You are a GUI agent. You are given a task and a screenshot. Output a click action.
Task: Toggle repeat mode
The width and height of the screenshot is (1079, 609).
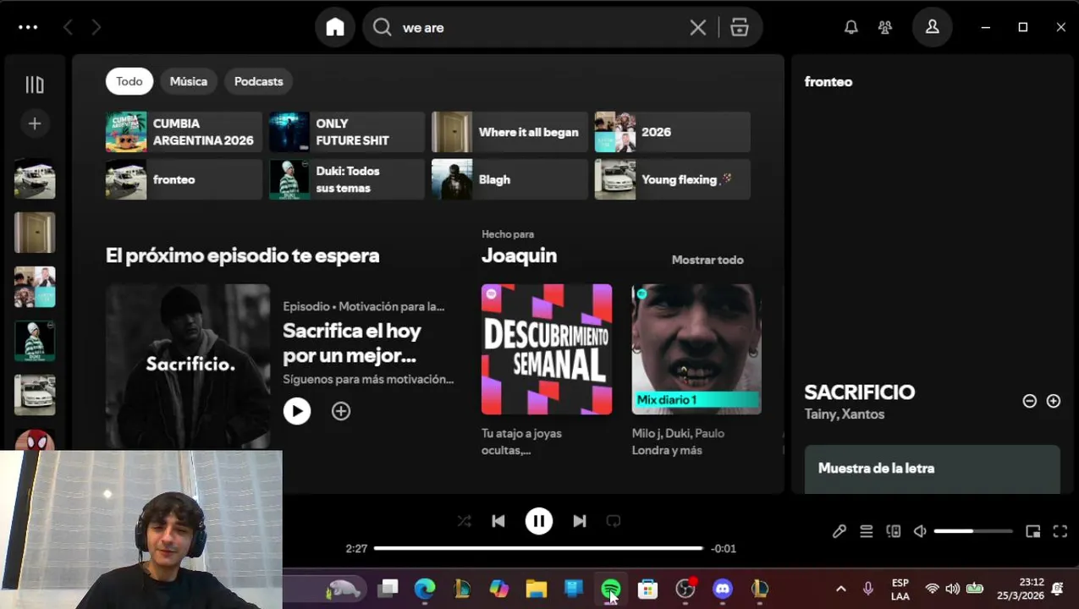click(614, 521)
